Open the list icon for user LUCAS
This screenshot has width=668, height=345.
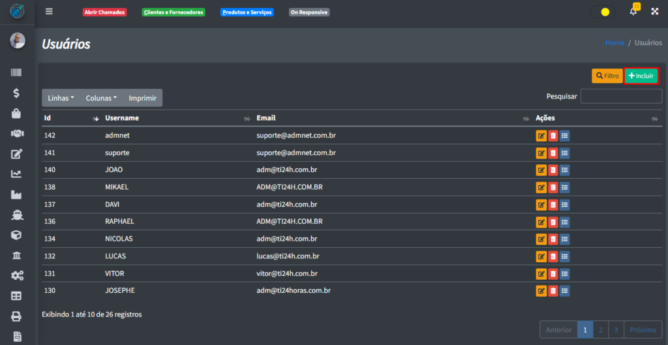[564, 256]
